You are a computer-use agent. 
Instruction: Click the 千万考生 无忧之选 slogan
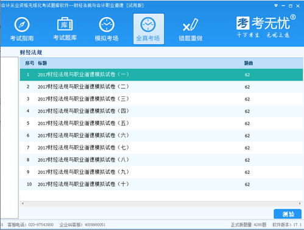(x=263, y=35)
